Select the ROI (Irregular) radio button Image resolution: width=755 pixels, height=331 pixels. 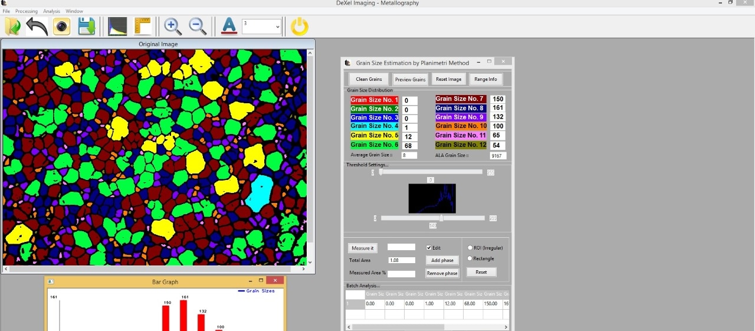pos(470,248)
